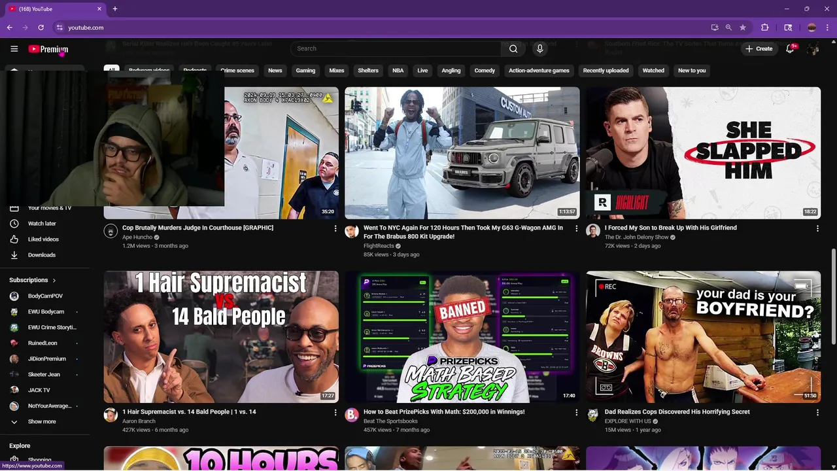Viewport: 837px width, 471px height.
Task: Open options for Cop Brutally Murders Judge video
Action: point(335,228)
